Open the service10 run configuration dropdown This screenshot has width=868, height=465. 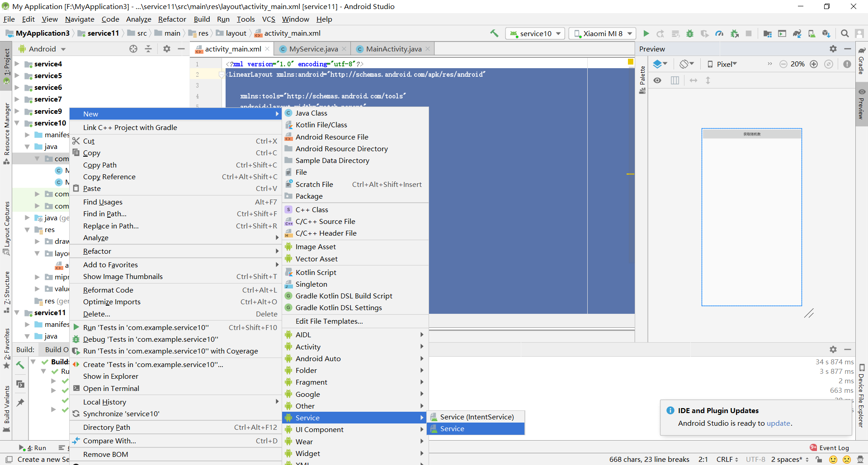535,33
